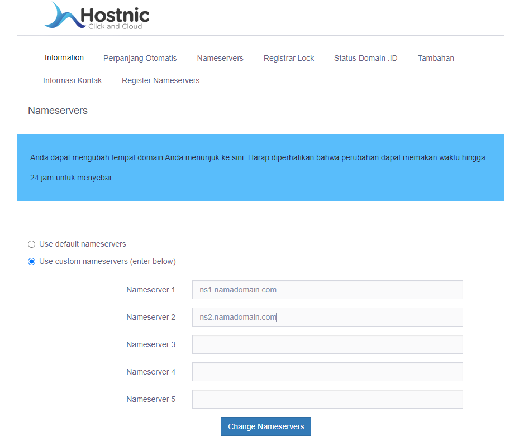Open the Information tab
The image size is (519, 446).
(x=64, y=58)
